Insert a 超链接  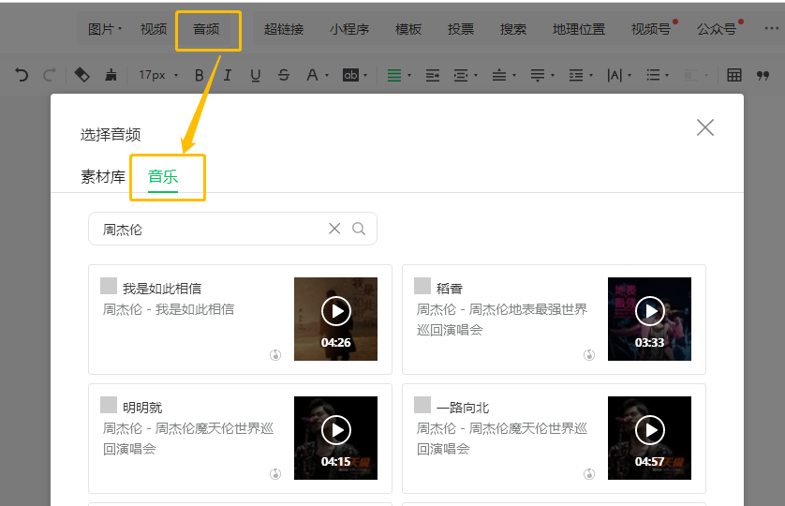pyautogui.click(x=284, y=29)
